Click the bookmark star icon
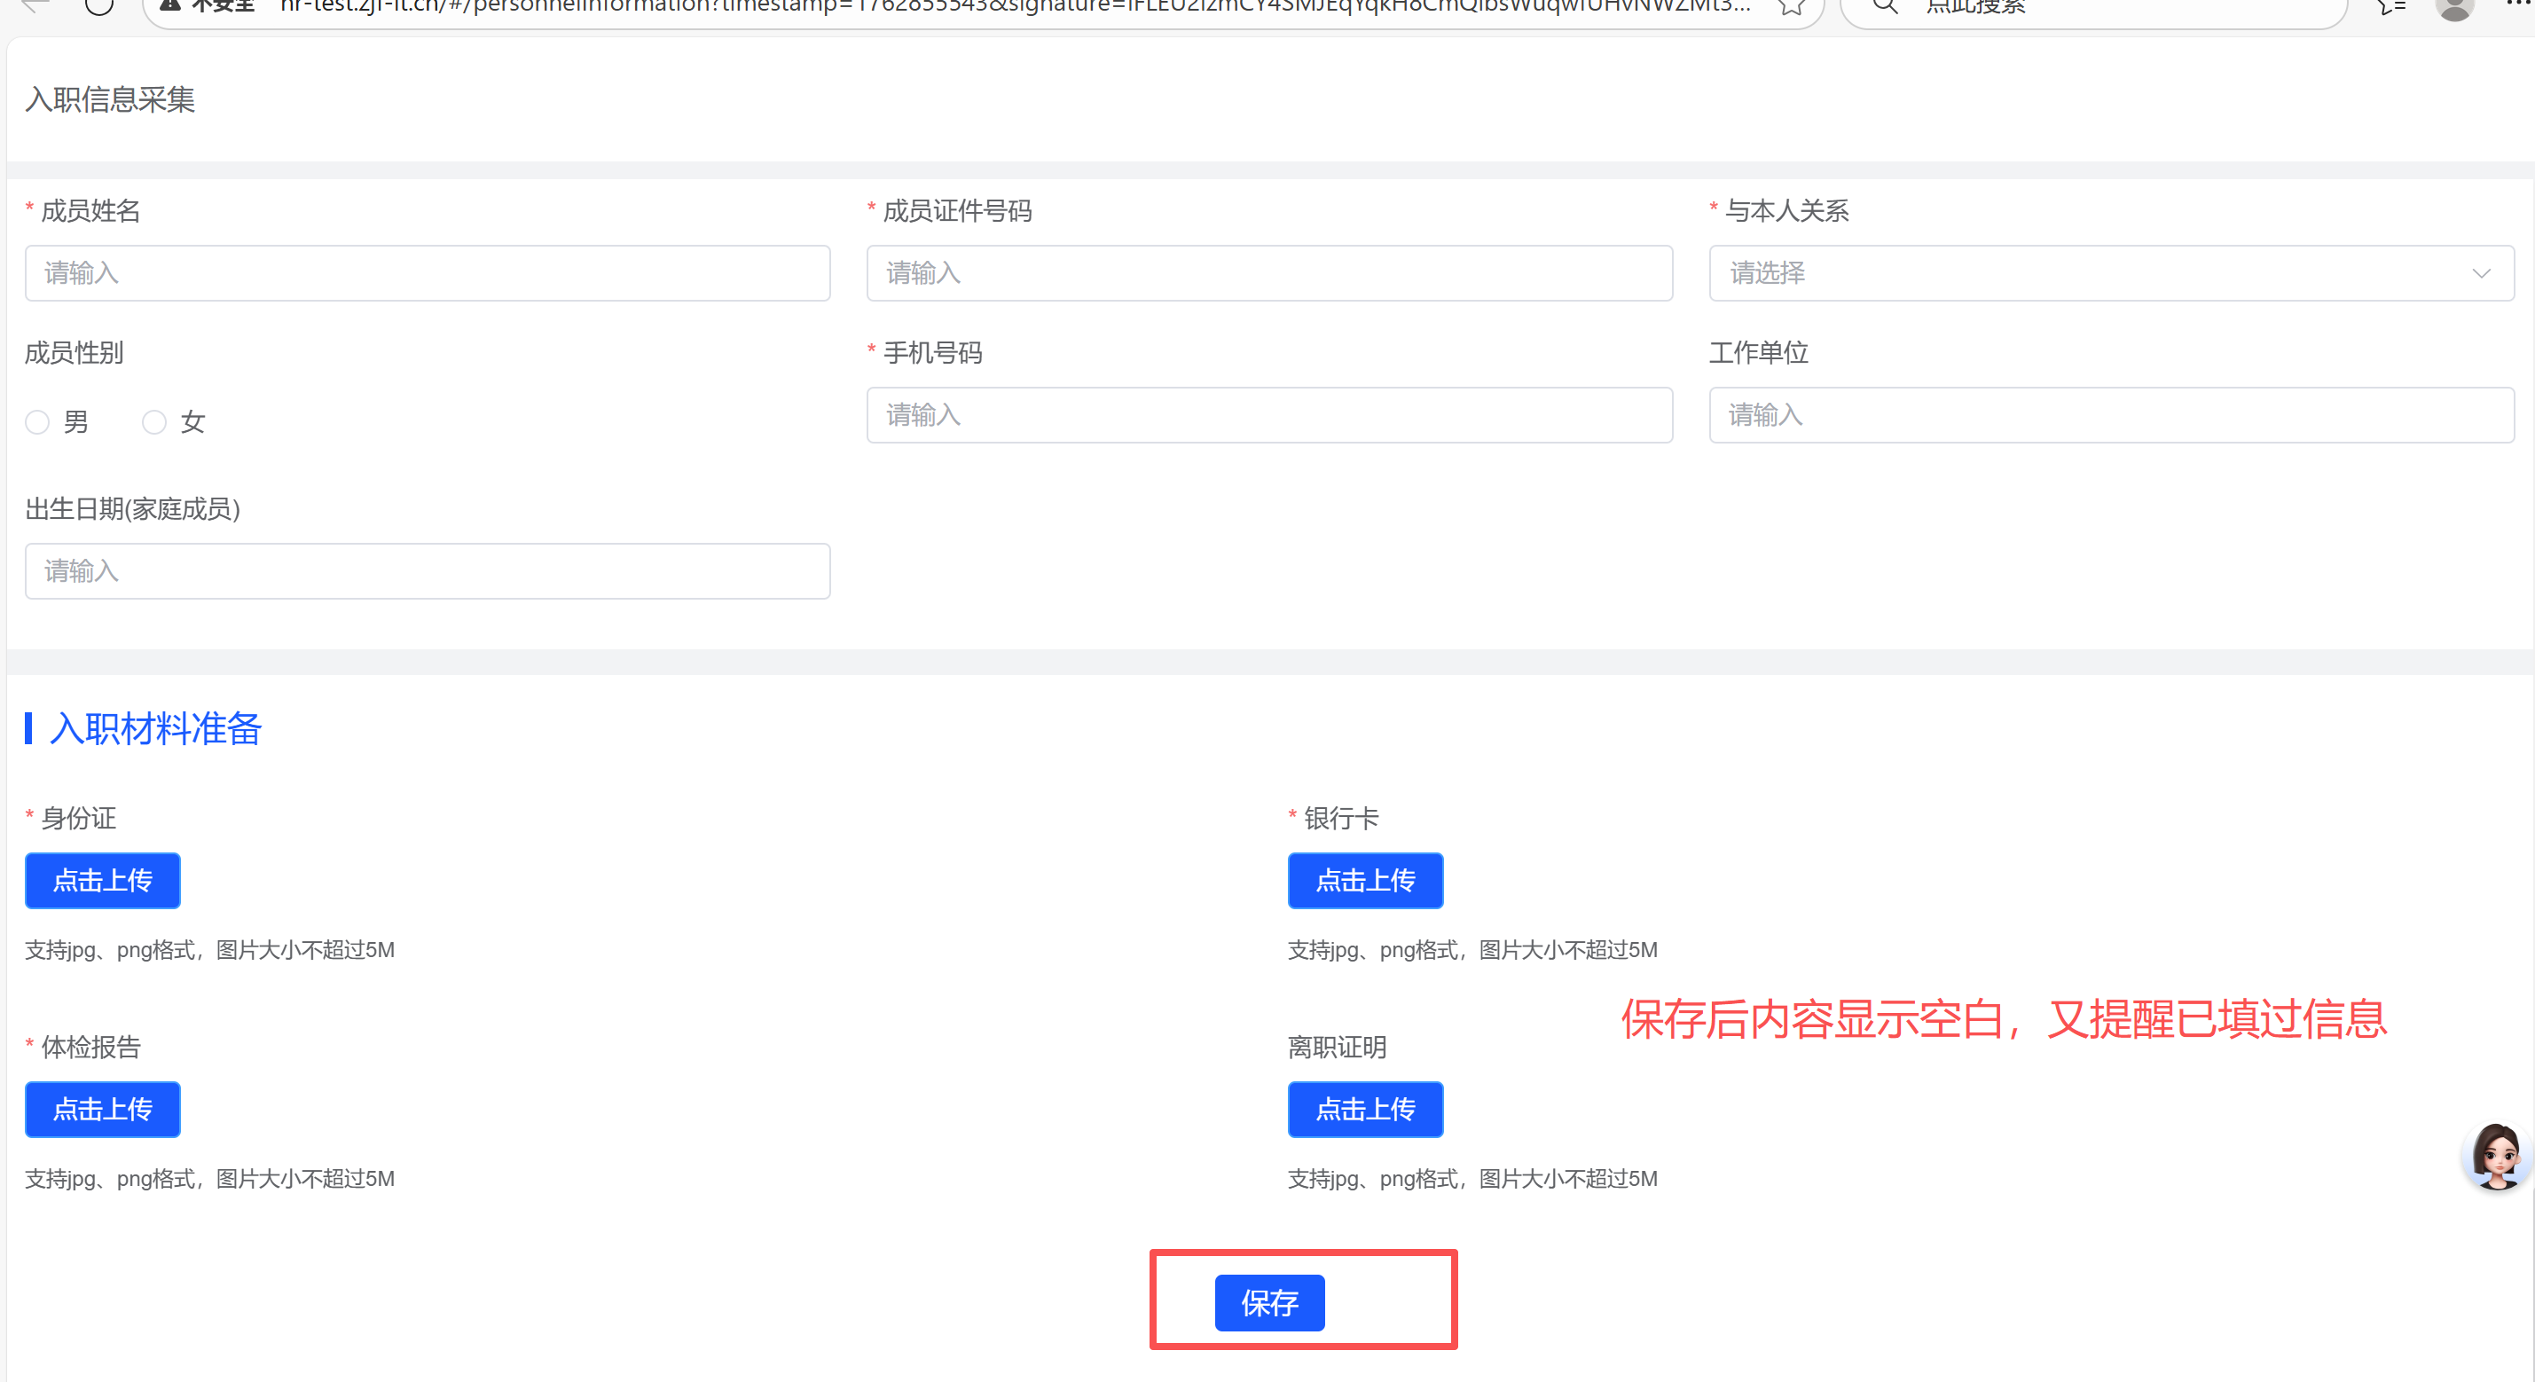This screenshot has width=2535, height=1382. pos(1791,7)
